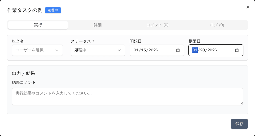Open calendar picker for 期限日 field

tap(237, 50)
